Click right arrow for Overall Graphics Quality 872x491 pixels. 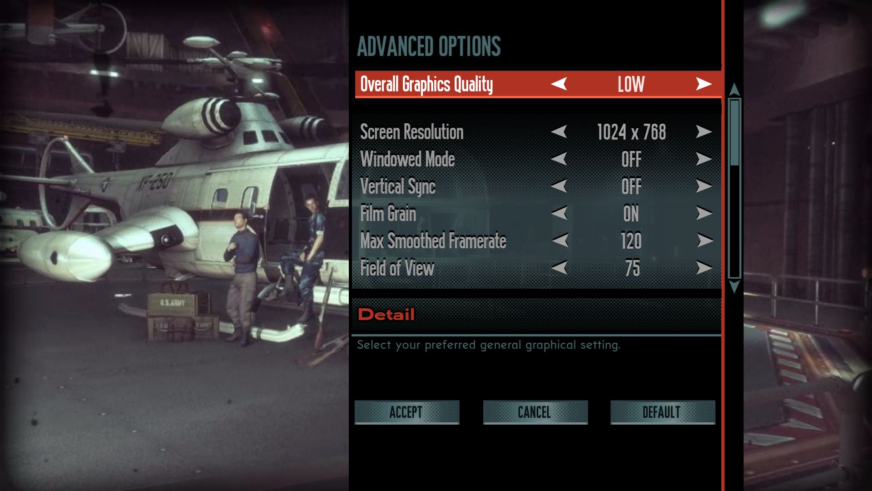(704, 84)
